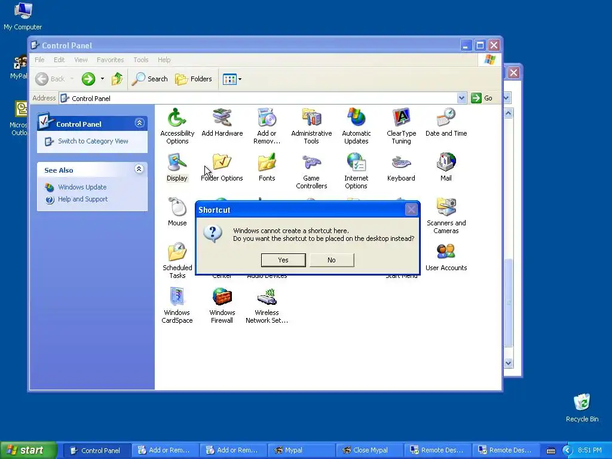Select the Mouse icon
The width and height of the screenshot is (612, 459).
coord(177,212)
